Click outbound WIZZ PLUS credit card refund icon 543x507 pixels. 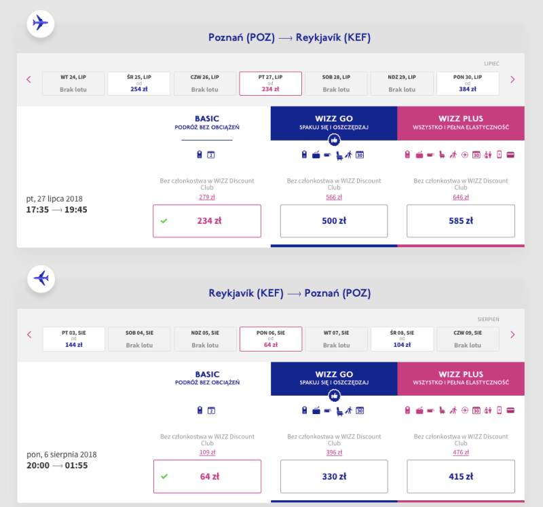click(x=510, y=155)
